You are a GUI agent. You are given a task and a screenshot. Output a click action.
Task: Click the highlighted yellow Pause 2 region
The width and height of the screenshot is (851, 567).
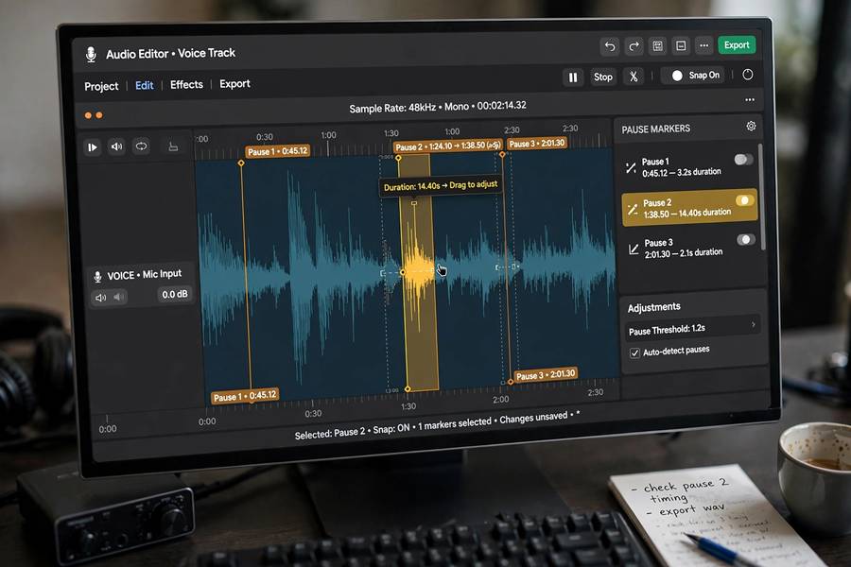pyautogui.click(x=419, y=273)
